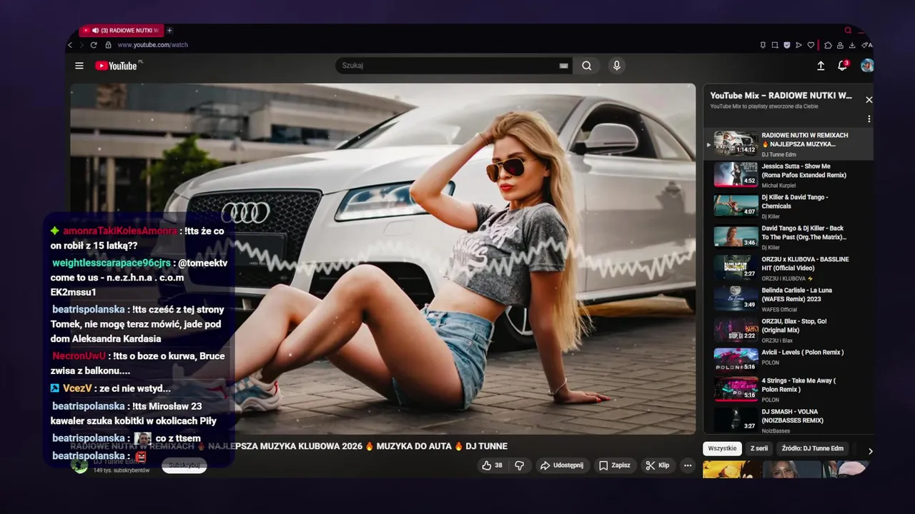Add bookmark with the heart icon
Screen dimensions: 915x514
point(811,45)
